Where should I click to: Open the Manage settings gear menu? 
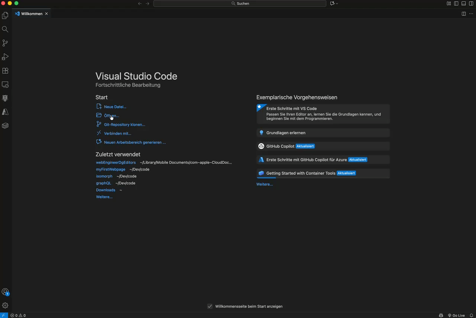(5, 305)
